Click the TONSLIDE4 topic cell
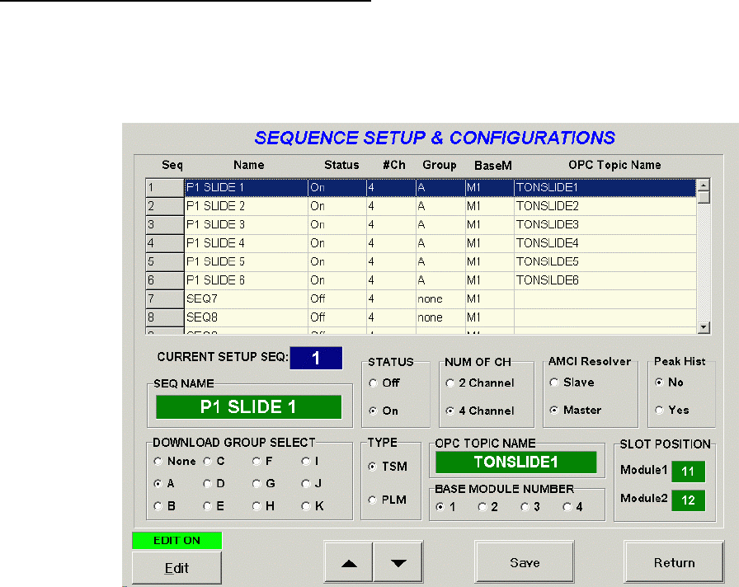 pyautogui.click(x=605, y=243)
